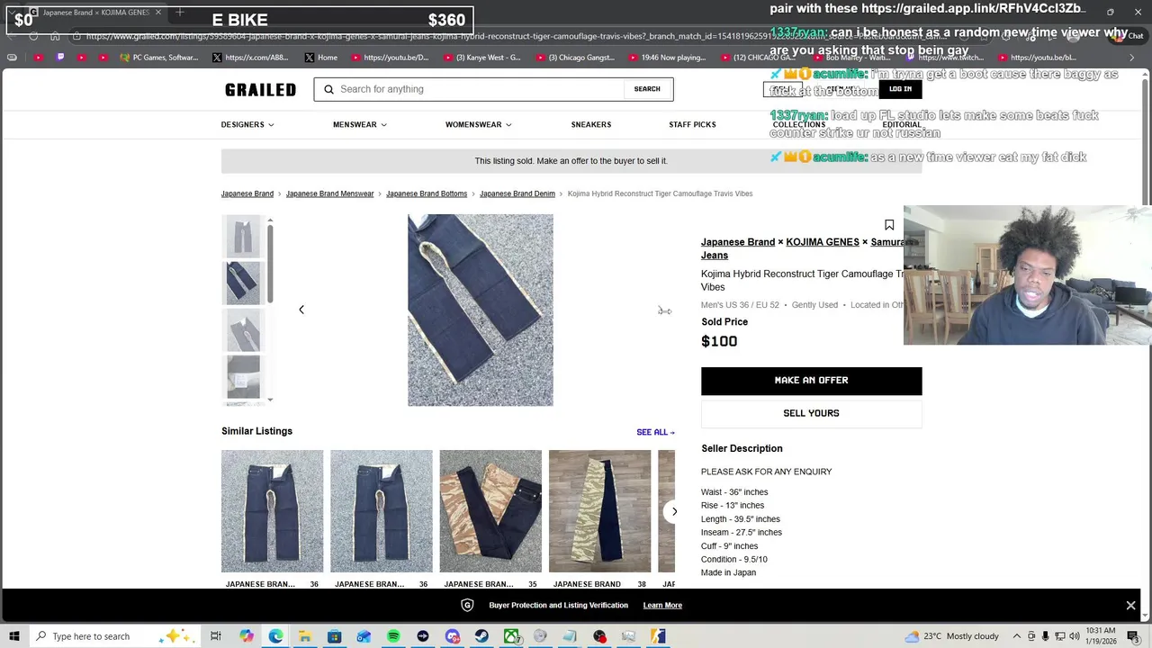Click the magnifier icon in search box
Viewport: 1152px width, 648px height.
[x=328, y=89]
